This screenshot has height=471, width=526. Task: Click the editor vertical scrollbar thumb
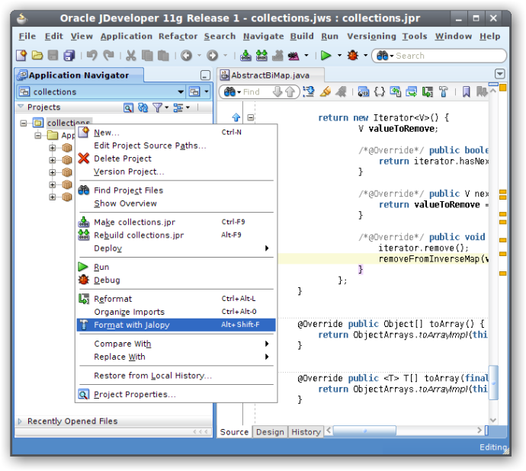pyautogui.click(x=493, y=383)
